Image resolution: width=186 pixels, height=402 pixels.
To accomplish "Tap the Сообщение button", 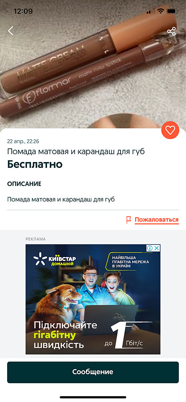I will coord(93,372).
